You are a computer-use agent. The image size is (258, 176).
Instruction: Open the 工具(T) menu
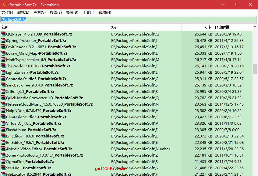point(88,12)
